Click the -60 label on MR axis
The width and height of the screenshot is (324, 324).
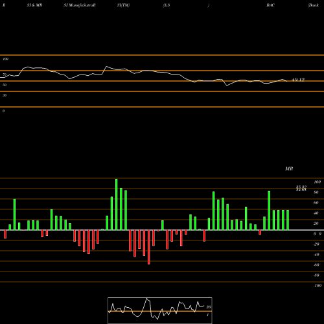[x=316, y=265]
